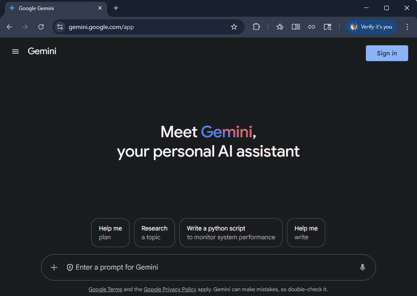Screen dimensions: 417x296
Task: Open the Google Privacy Policy link
Action: 170,289
